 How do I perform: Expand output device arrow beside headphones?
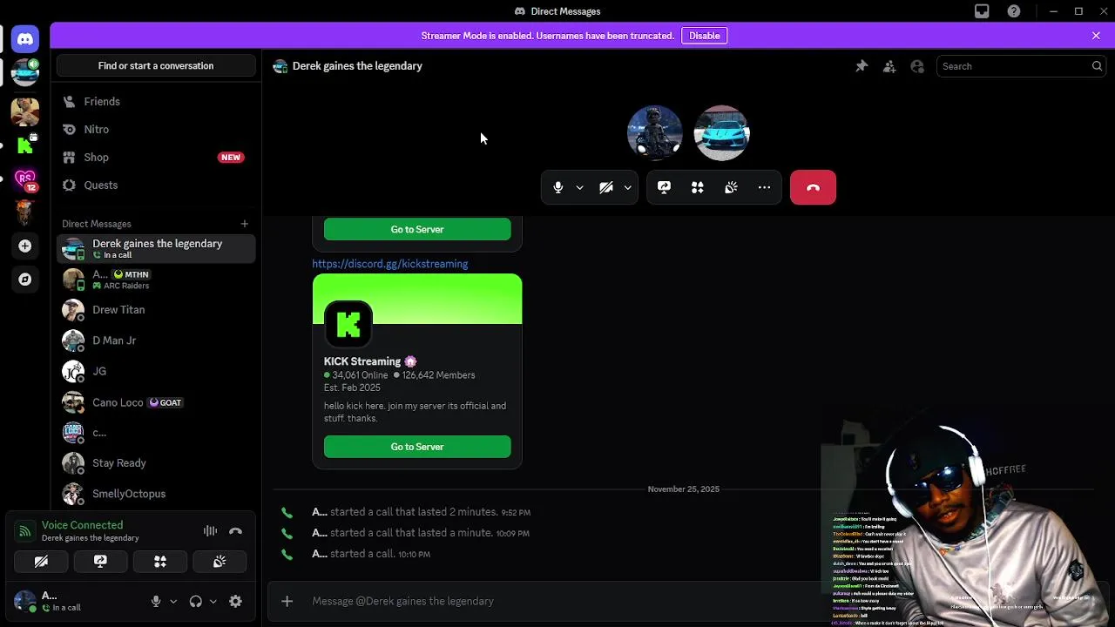click(213, 601)
